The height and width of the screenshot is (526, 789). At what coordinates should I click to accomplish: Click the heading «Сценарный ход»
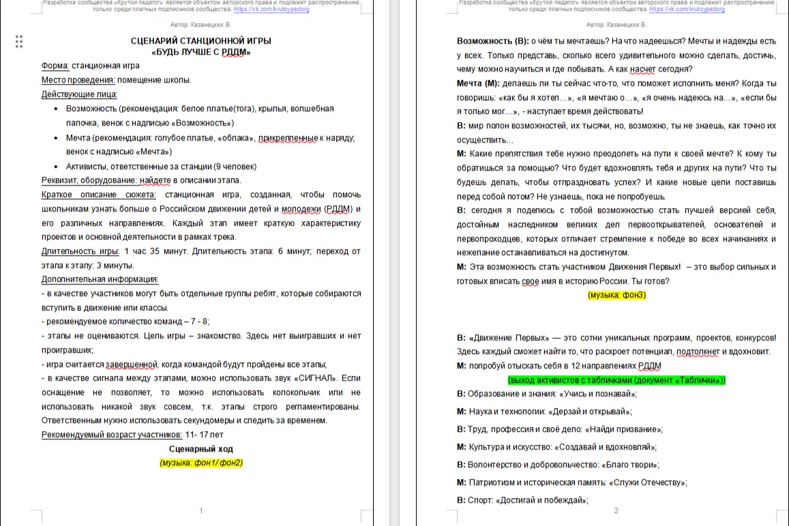pos(200,449)
